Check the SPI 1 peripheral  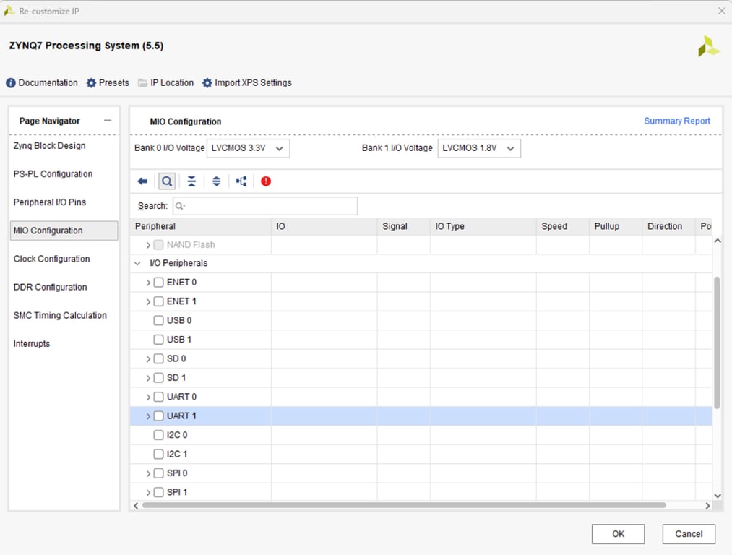[x=159, y=492]
